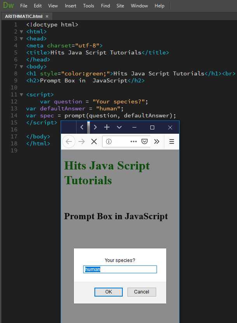Image resolution: width=237 pixels, height=323 pixels.
Task: Click the var question code on line 12
Action: coord(94,102)
